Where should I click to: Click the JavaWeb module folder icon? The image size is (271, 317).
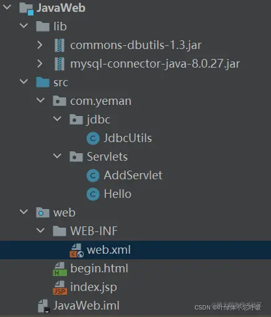[x=26, y=9]
